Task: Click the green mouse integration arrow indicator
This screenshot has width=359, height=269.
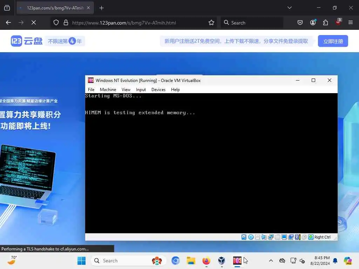Action: click(x=311, y=237)
